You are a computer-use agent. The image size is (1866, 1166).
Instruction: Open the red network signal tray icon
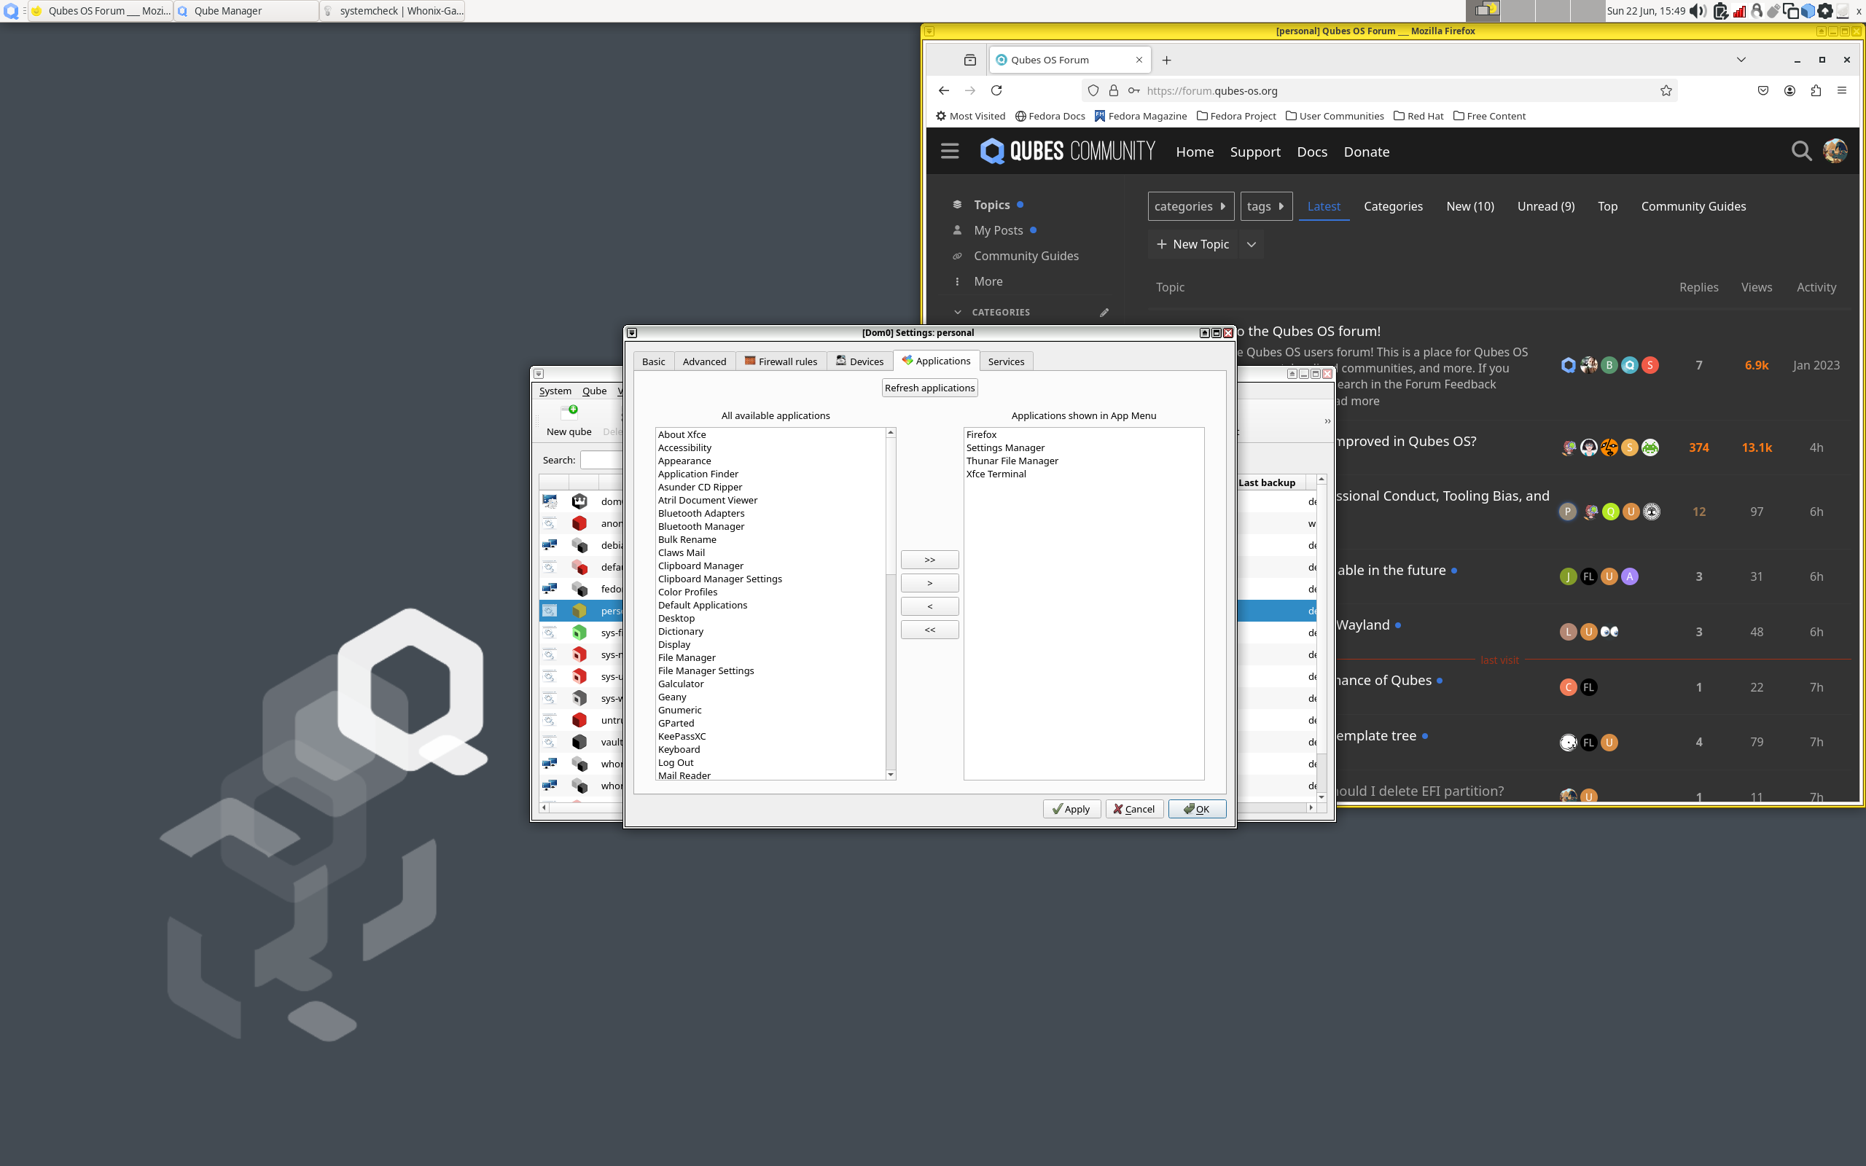pyautogui.click(x=1740, y=12)
